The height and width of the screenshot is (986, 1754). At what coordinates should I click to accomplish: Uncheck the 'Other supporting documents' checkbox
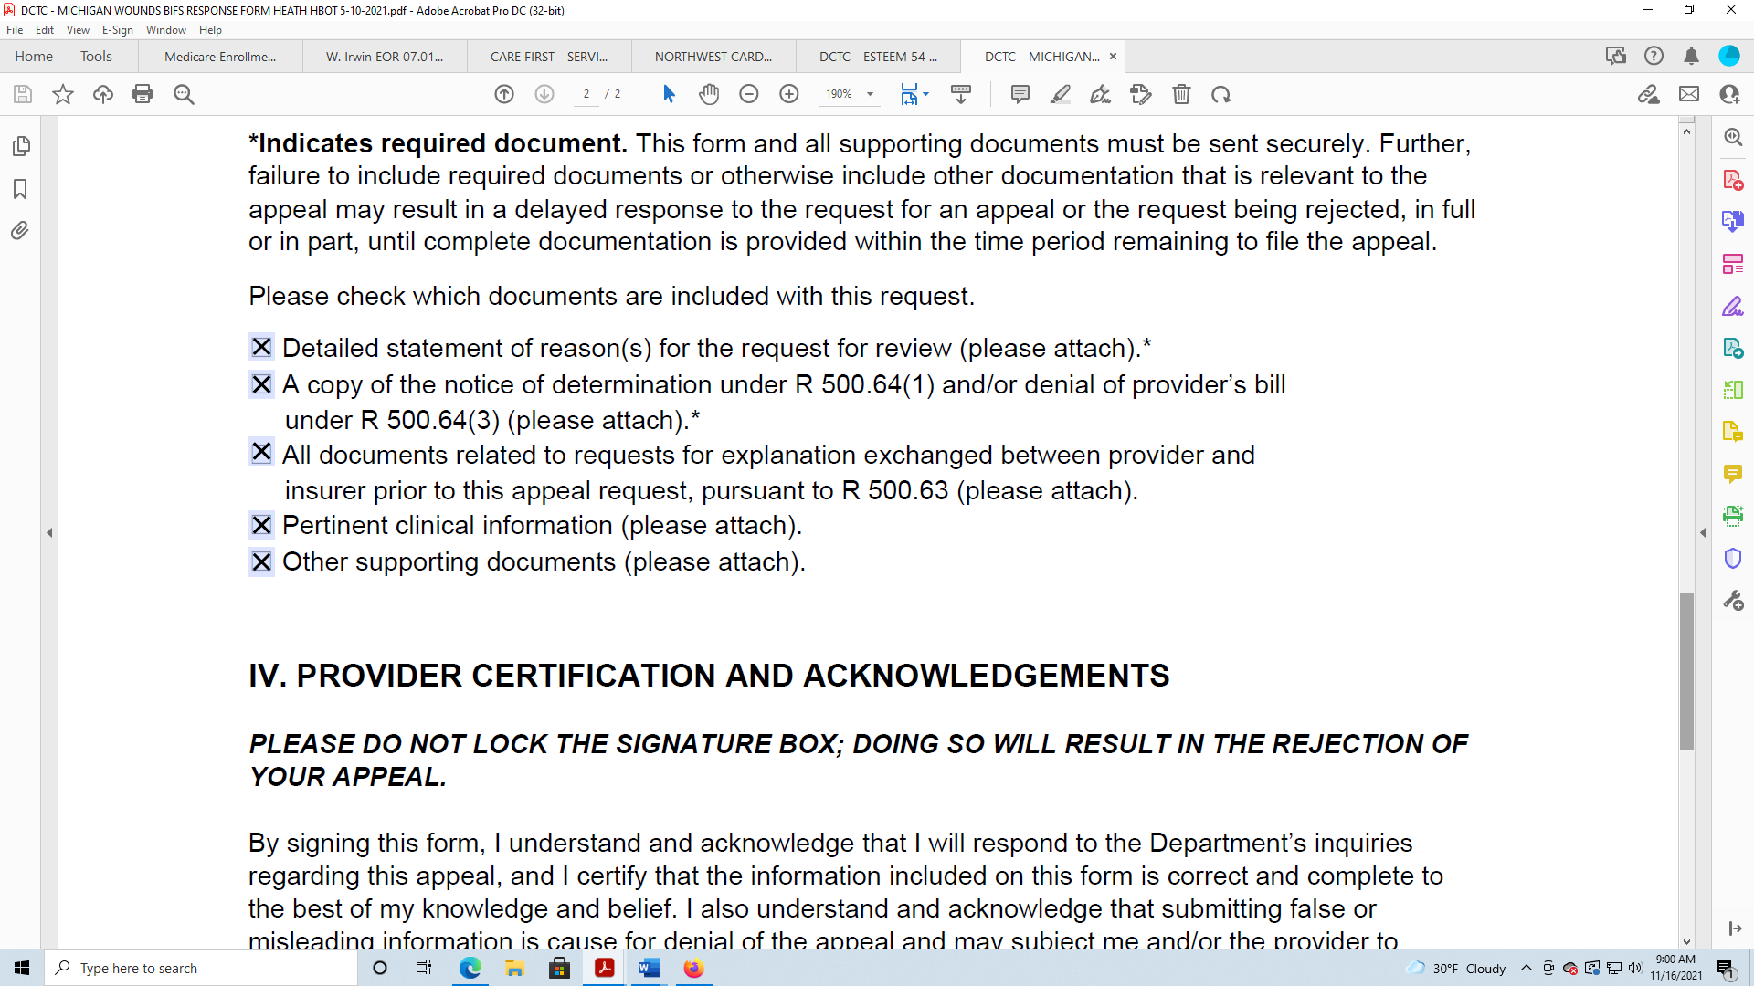pos(260,561)
